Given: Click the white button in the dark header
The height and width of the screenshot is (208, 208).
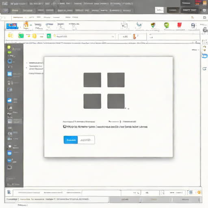Looking at the screenshot, I should (159, 10).
